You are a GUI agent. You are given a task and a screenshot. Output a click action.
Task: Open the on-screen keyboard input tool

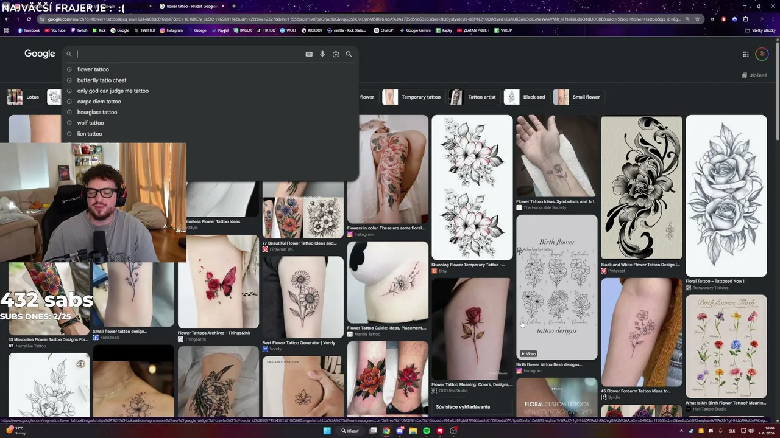tap(309, 54)
